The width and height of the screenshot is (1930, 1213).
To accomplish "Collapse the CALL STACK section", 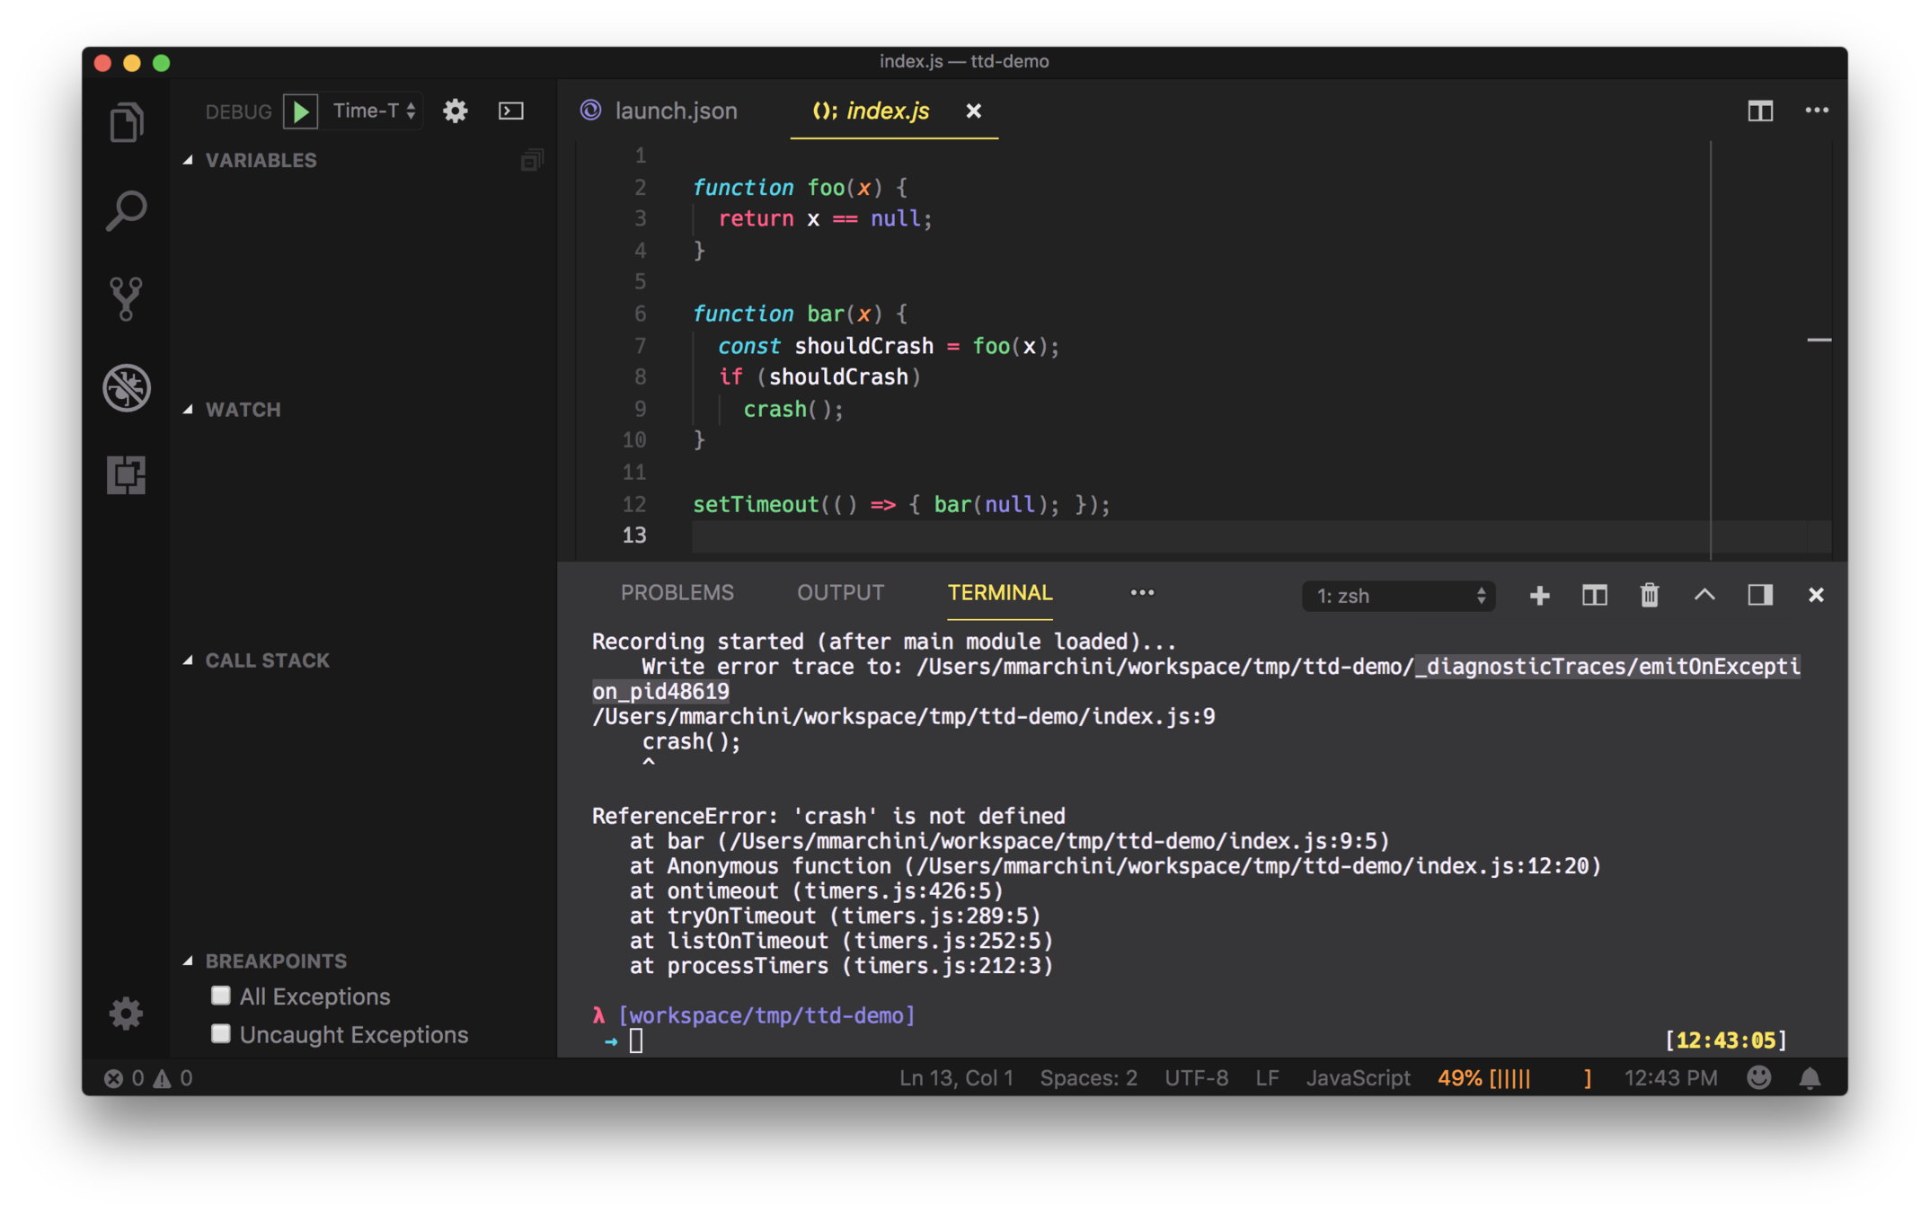I will tap(267, 660).
